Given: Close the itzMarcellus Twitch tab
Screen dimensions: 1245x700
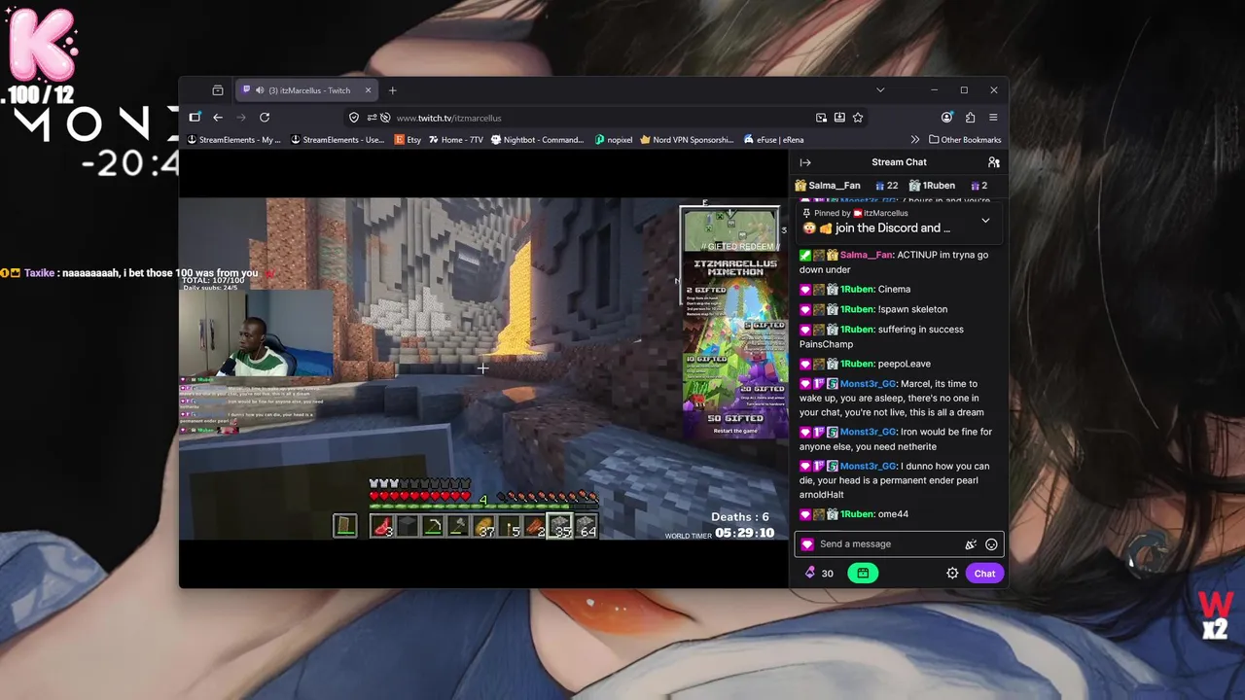Looking at the screenshot, I should [x=368, y=90].
